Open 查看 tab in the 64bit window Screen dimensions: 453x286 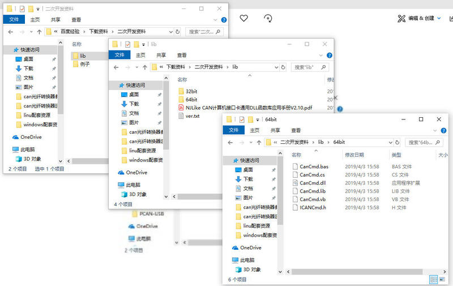tap(296, 130)
